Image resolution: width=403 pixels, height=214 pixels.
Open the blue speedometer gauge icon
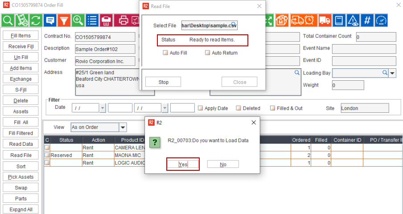(381, 20)
